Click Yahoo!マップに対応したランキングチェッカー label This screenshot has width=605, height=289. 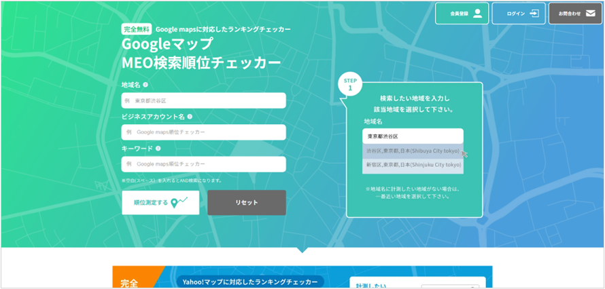coord(250,282)
